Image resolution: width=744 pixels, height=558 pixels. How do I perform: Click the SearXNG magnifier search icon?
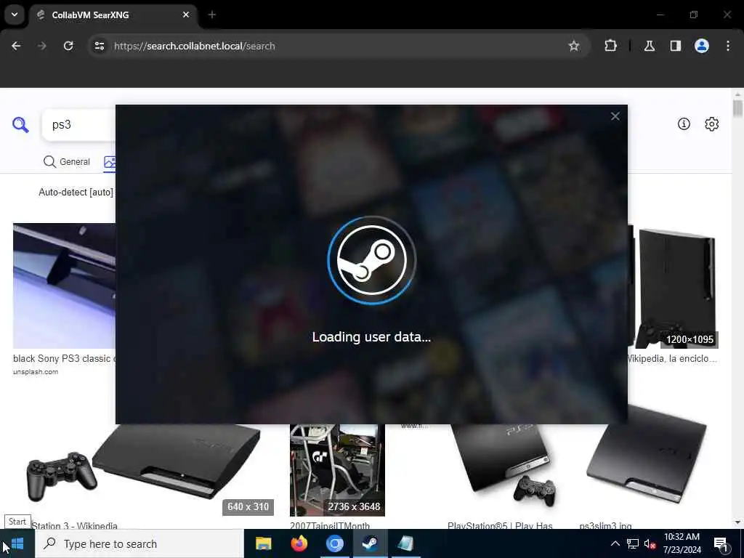click(20, 125)
